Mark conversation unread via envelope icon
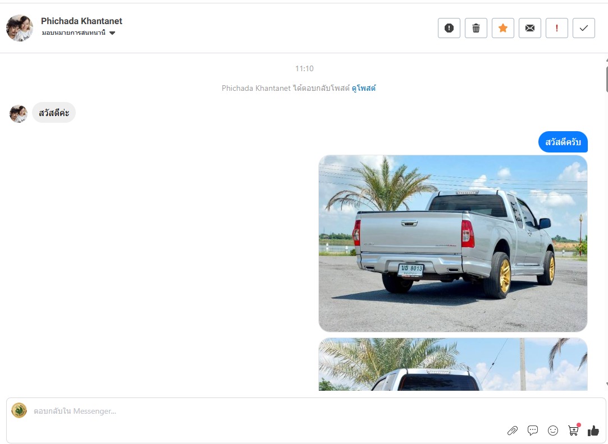 click(529, 28)
